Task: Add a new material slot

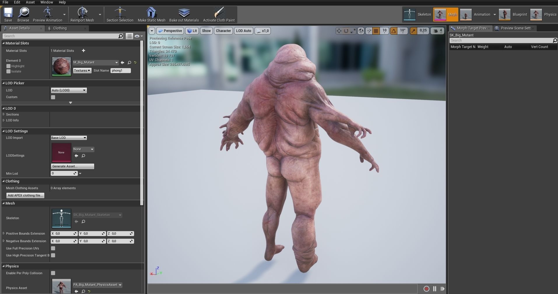Action: pos(83,51)
